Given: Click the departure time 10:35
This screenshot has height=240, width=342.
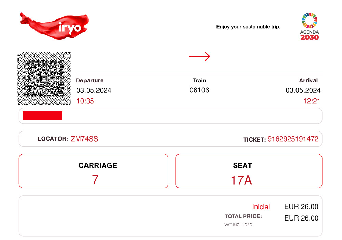Looking at the screenshot, I should pyautogui.click(x=85, y=101).
